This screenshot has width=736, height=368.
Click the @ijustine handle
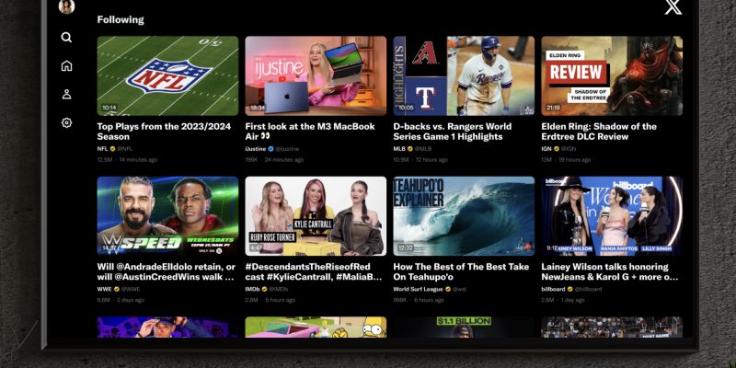pyautogui.click(x=287, y=149)
